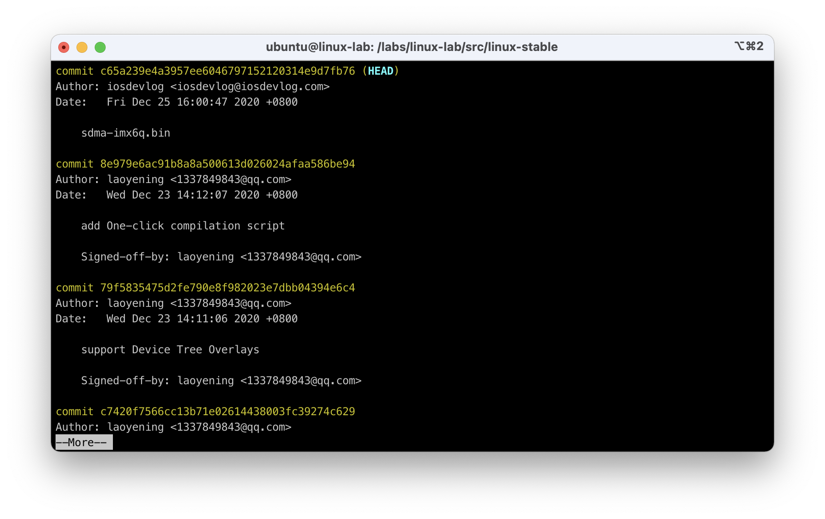Click Author line under commit c7420f75
This screenshot has height=519, width=825.
(x=173, y=427)
